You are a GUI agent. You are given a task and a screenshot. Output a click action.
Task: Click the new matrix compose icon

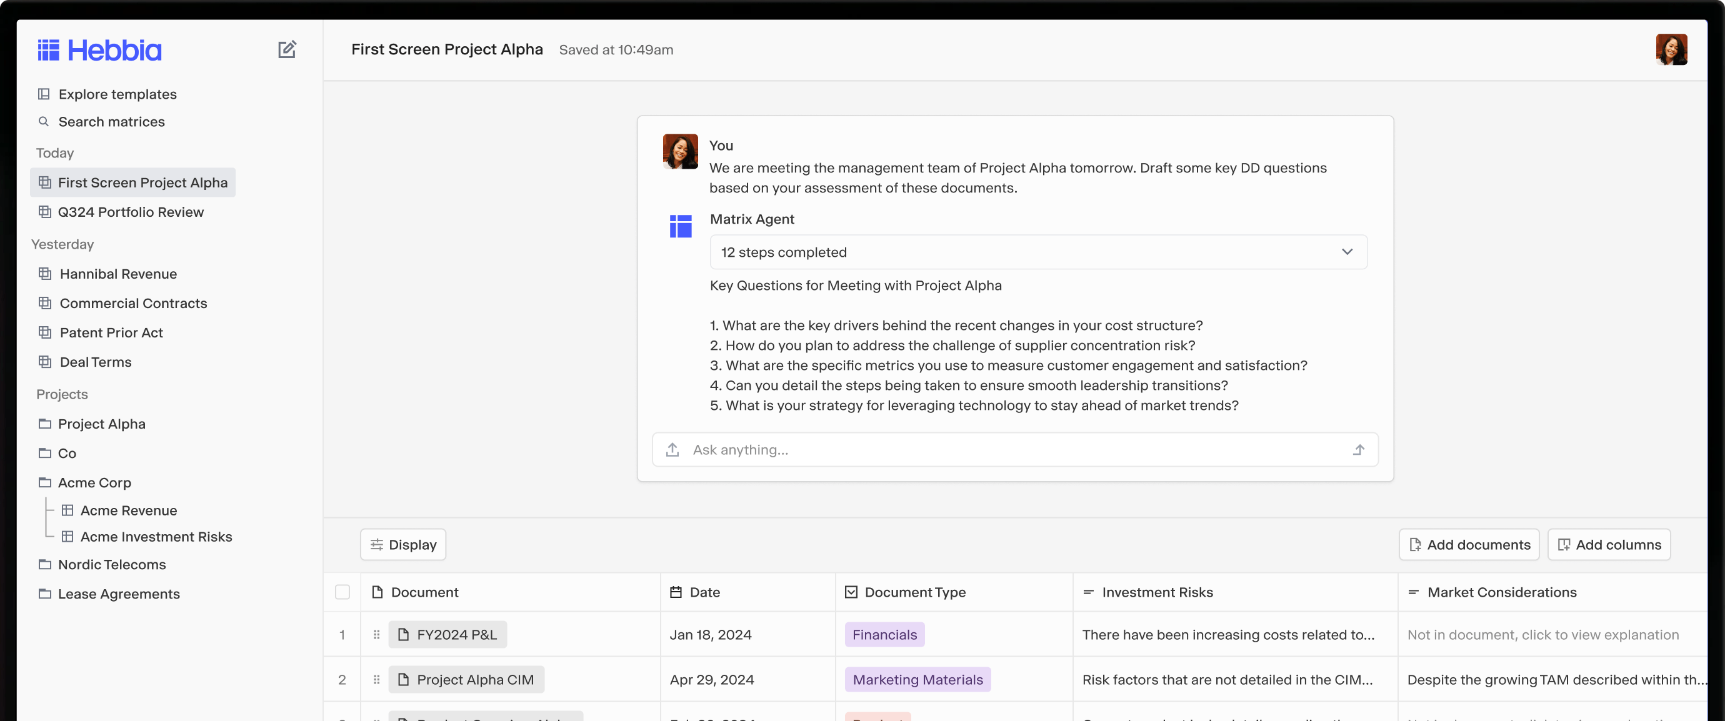288,48
